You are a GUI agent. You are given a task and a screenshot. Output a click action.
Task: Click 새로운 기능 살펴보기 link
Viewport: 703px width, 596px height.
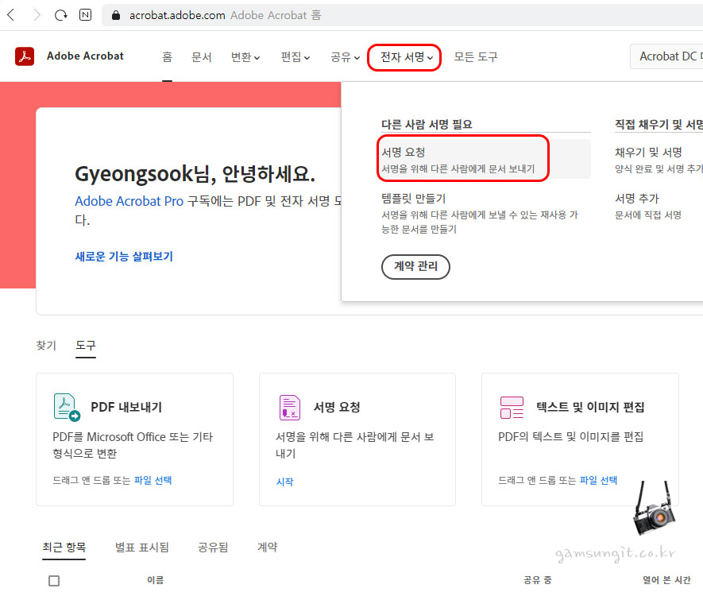point(124,256)
